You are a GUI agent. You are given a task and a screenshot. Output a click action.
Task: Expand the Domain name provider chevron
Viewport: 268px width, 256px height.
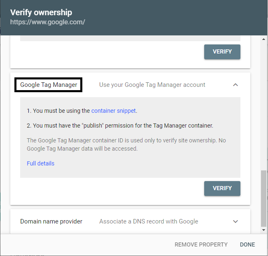235,221
